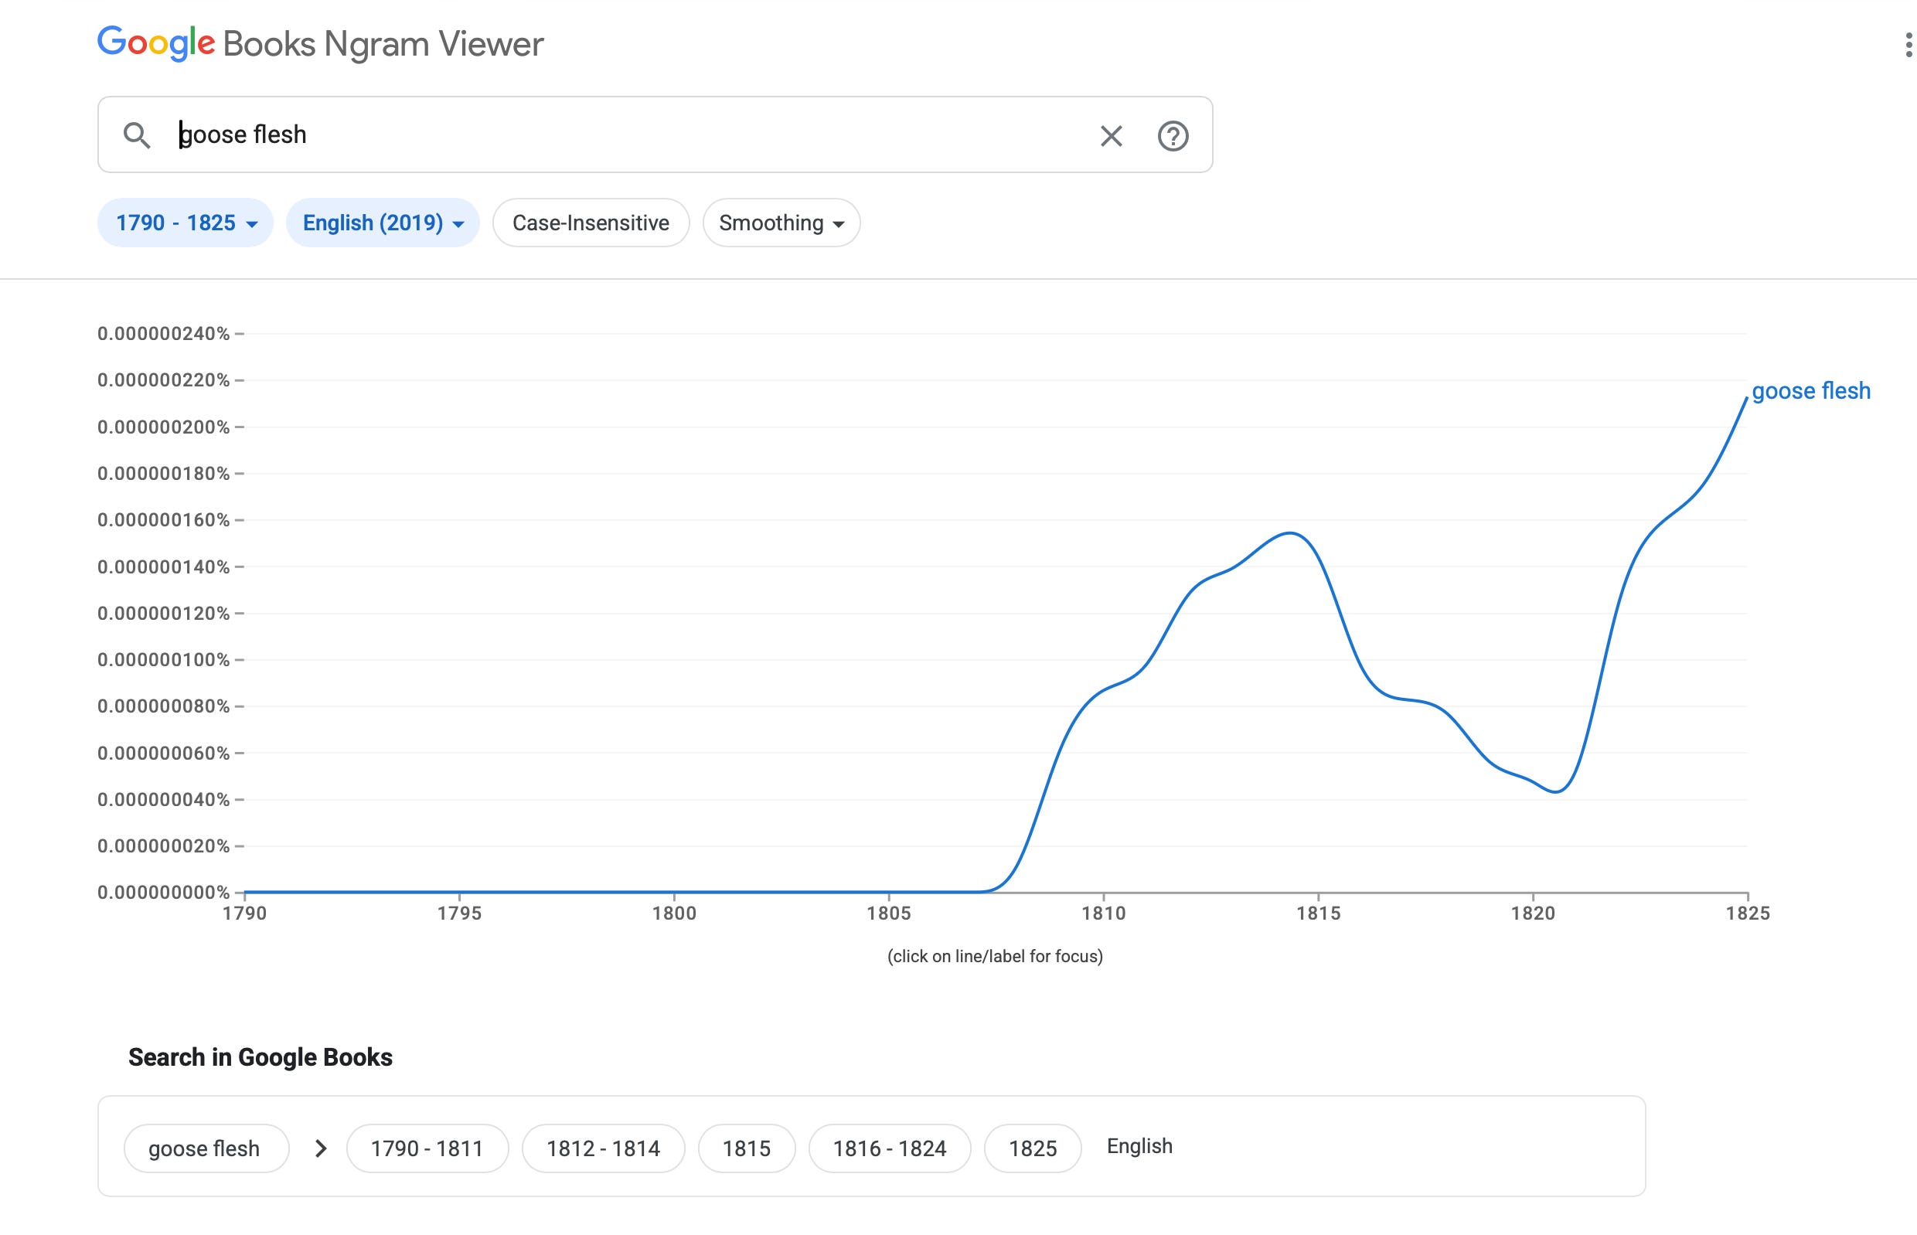1917x1235 pixels.
Task: Select the 1790 - 1811 books range
Action: coord(427,1148)
